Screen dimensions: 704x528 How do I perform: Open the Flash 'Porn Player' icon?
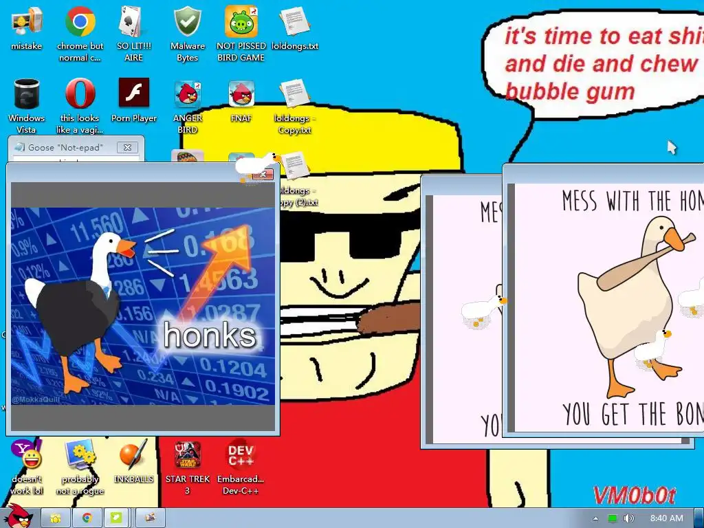coord(134,100)
